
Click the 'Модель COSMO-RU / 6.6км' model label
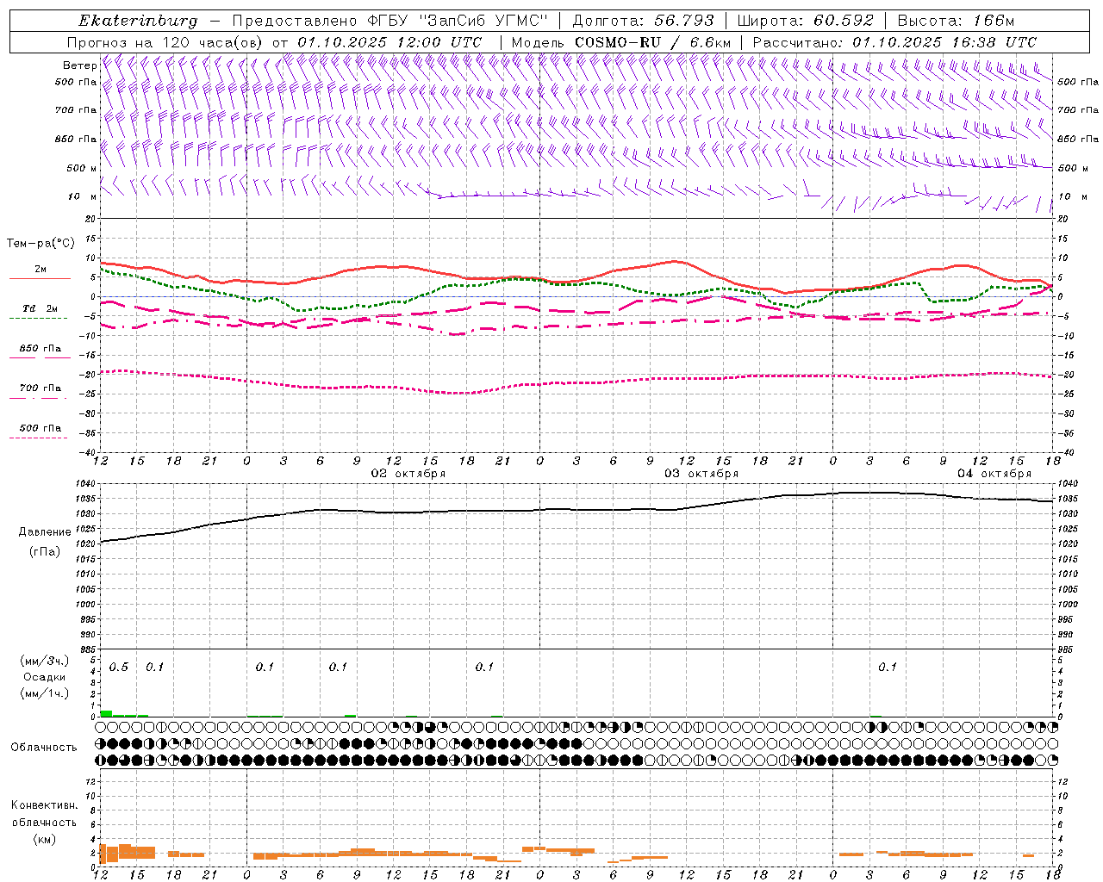[620, 42]
